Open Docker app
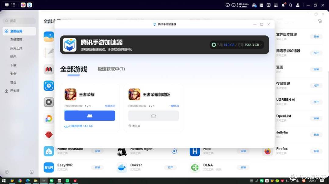Screen dimensions: 329x184 pyautogui.click(x=170, y=167)
